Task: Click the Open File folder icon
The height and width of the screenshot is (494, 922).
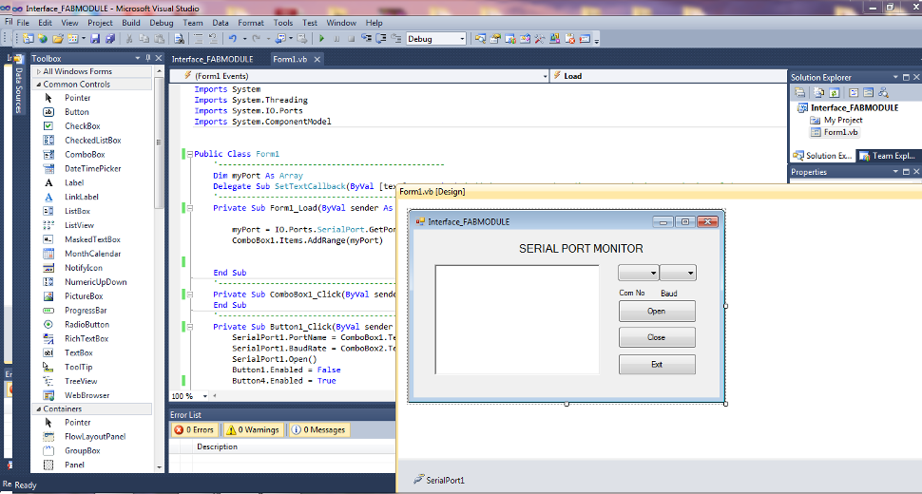Action: [58, 39]
